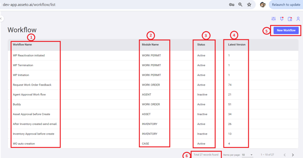Click WORK ORDER module in Buddy row

[x=151, y=104]
